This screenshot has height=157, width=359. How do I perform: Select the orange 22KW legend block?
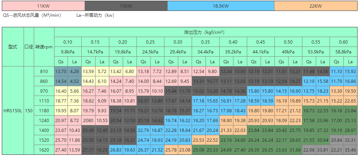point(315,6)
